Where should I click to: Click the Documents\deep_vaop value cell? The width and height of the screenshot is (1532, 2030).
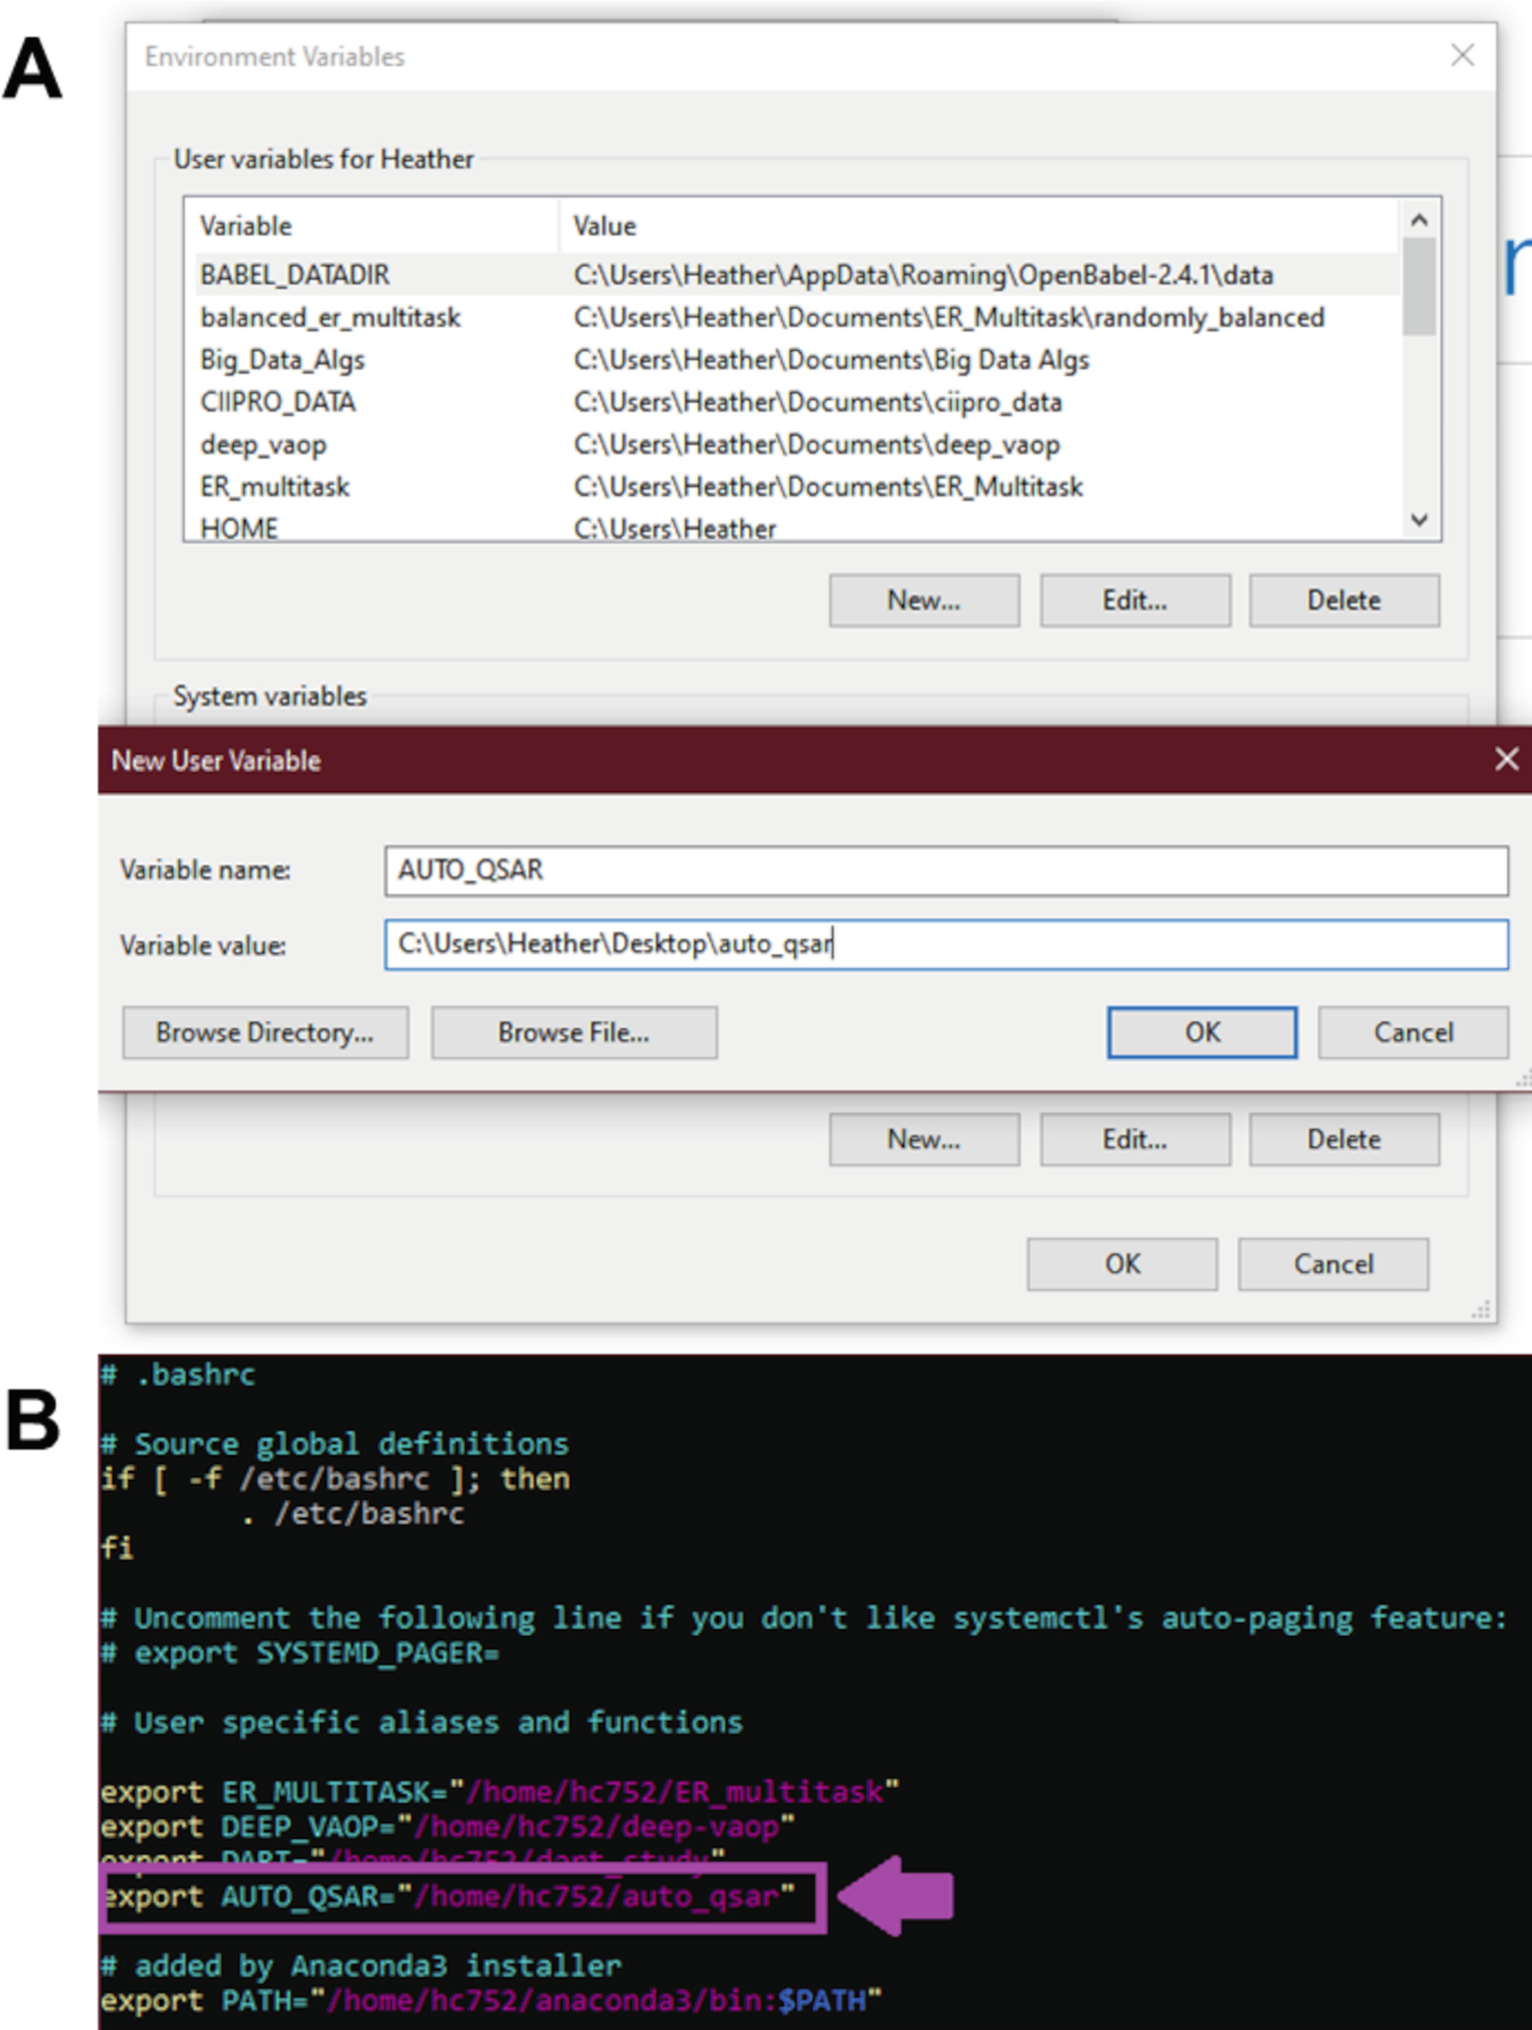(817, 444)
